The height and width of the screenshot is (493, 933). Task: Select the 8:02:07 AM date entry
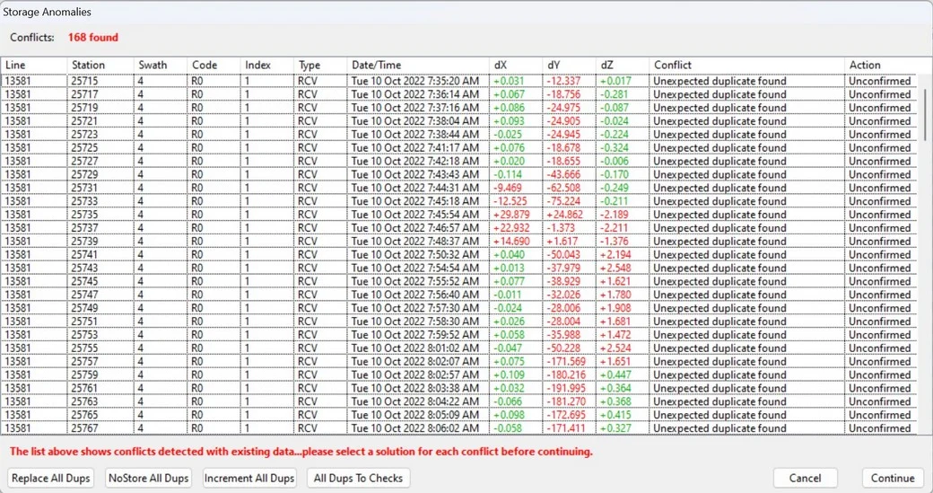(x=415, y=362)
